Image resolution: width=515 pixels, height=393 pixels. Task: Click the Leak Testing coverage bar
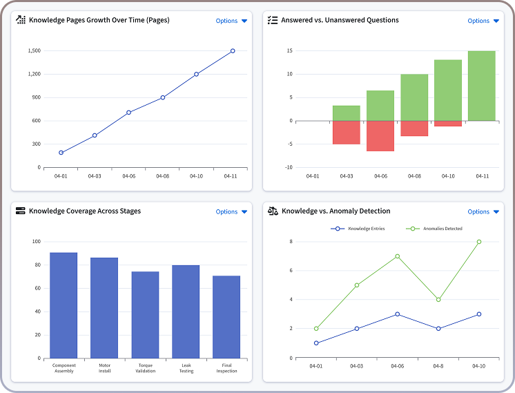(x=186, y=311)
